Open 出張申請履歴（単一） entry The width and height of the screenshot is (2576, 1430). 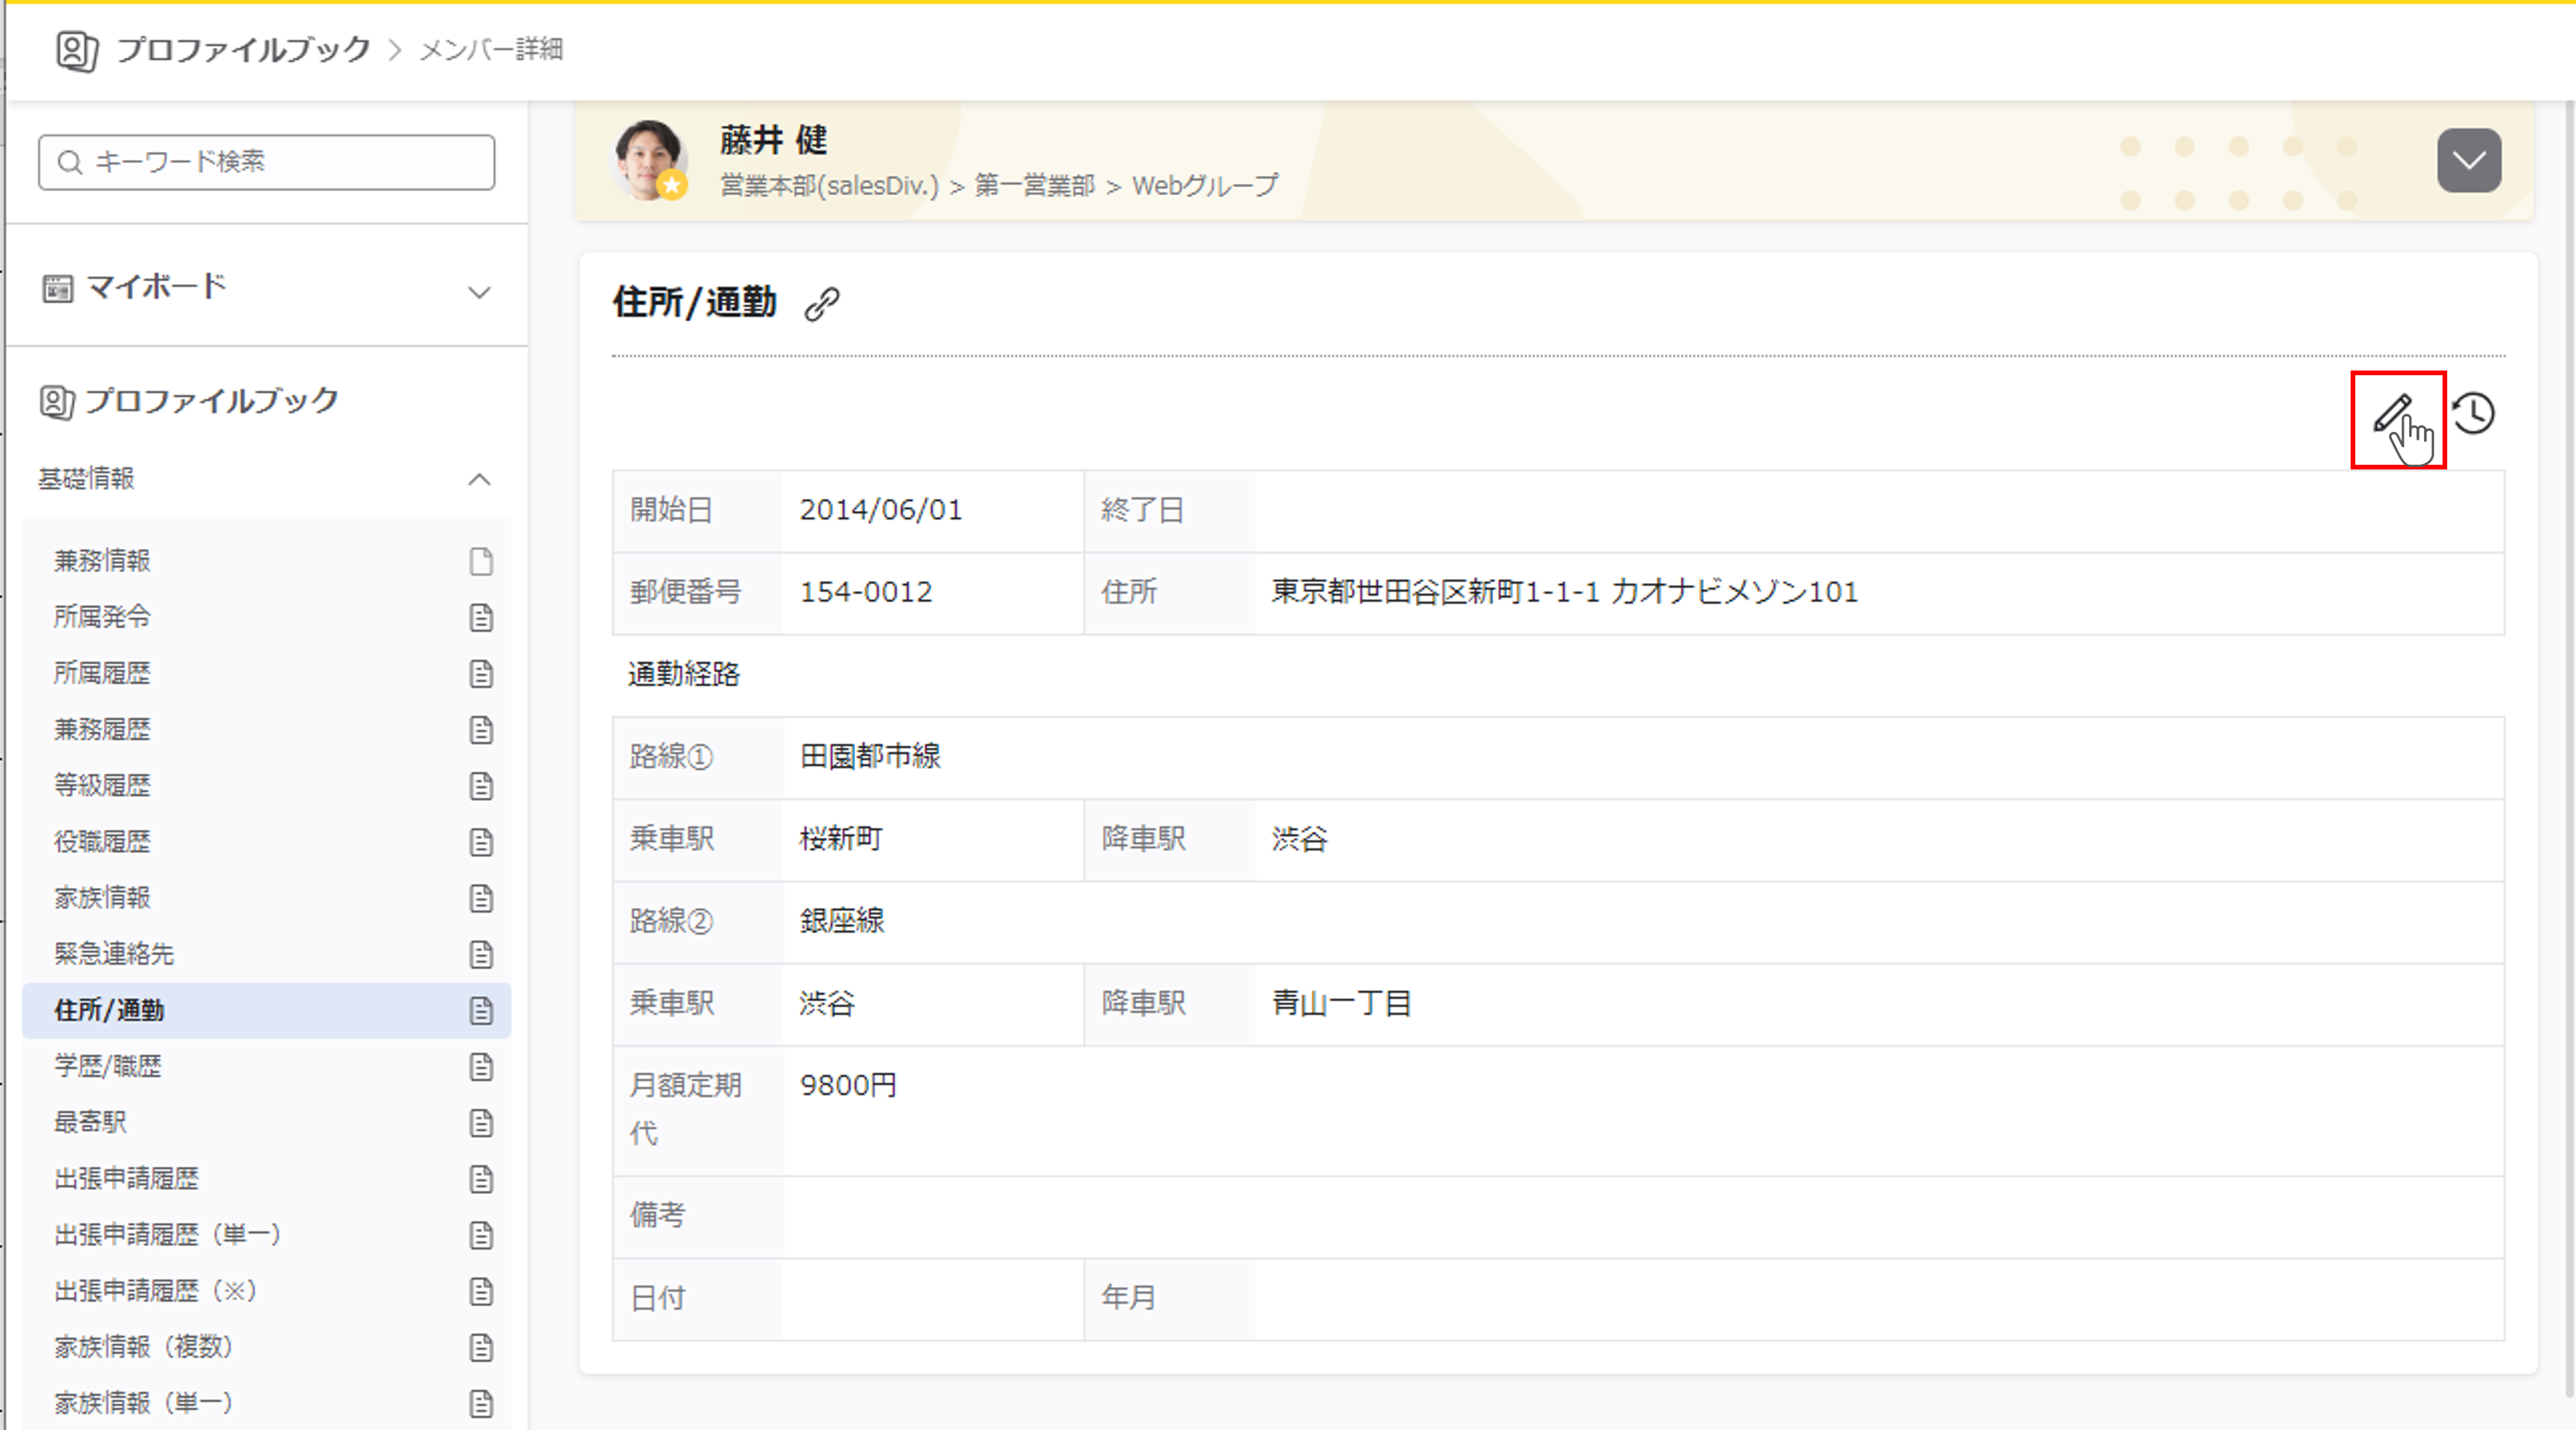click(x=167, y=1235)
